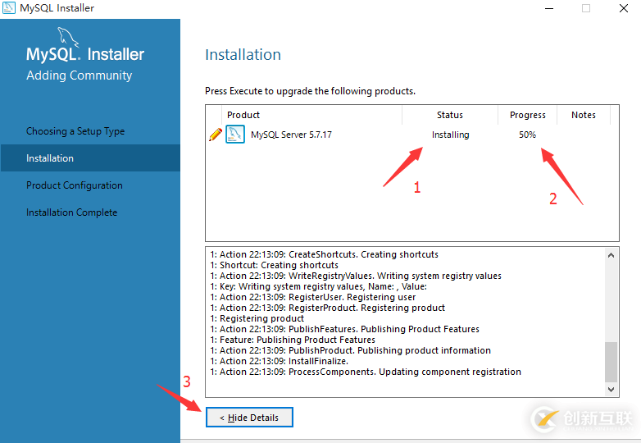Click the Status column header
This screenshot has width=641, height=443.
450,115
